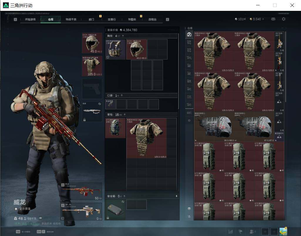Click the warehouse panel scrollbar
The height and width of the screenshot is (236, 301).
[x=286, y=67]
